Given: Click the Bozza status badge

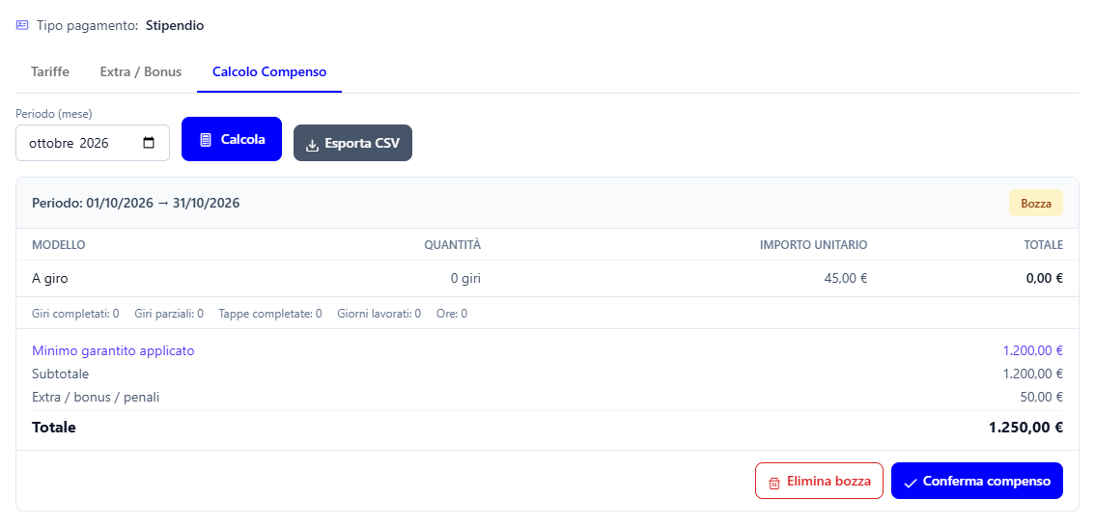Looking at the screenshot, I should click(1036, 203).
